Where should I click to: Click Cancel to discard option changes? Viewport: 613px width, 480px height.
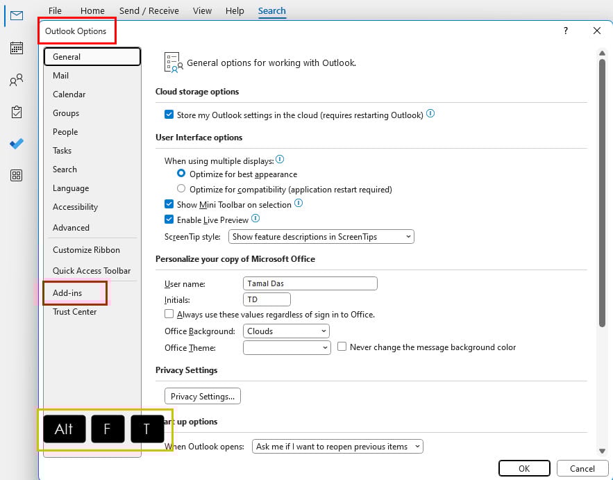pyautogui.click(x=582, y=468)
